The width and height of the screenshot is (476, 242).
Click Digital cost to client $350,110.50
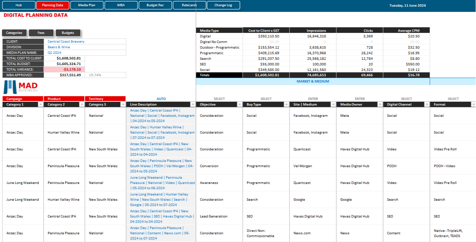266,36
